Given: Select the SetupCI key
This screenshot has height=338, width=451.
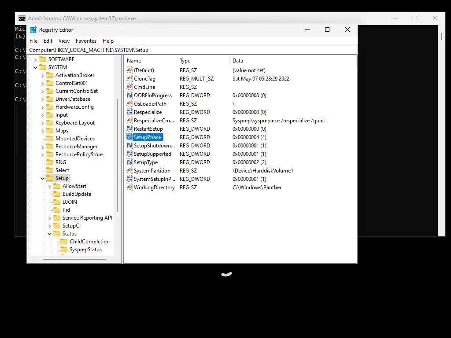Looking at the screenshot, I should 71,226.
